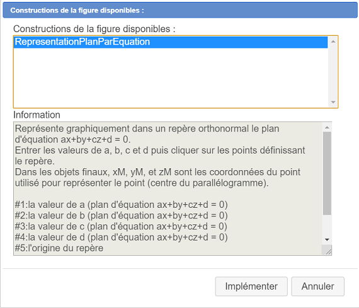Image resolution: width=359 pixels, height=308 pixels.
Task: Click the constructions list scrollbar track
Action: 333,72
